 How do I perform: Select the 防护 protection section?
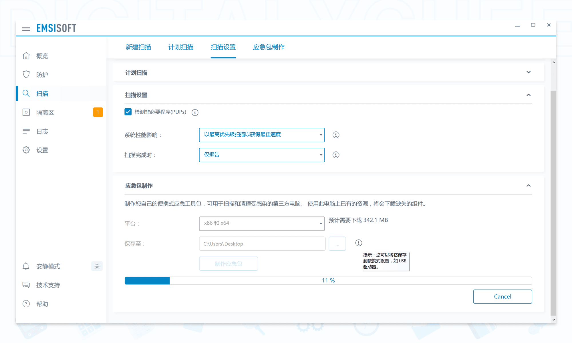coord(42,74)
